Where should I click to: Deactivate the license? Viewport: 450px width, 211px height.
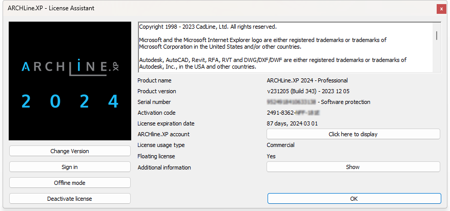click(x=70, y=199)
